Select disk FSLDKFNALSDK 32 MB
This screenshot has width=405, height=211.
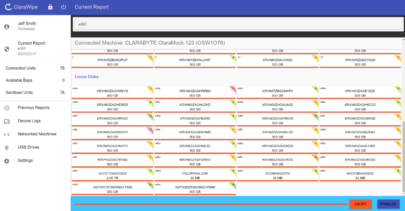195,175
